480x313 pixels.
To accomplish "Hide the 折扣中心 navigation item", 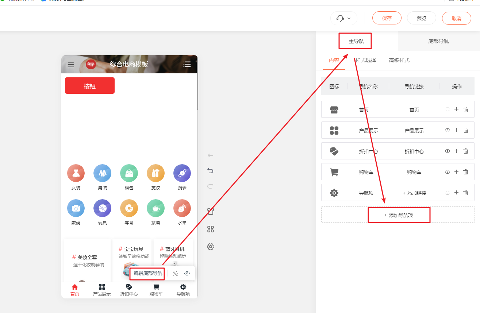I will tap(448, 151).
